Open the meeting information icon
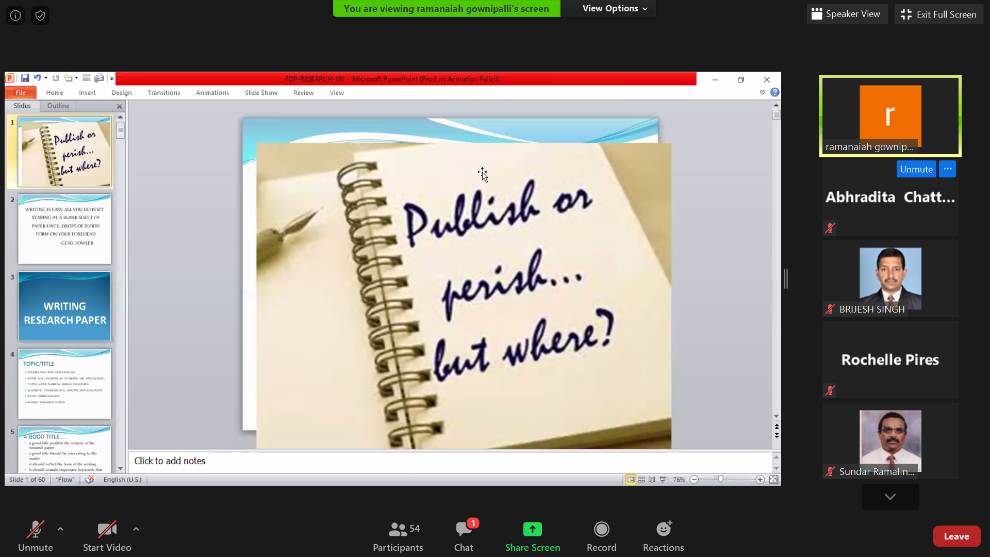The image size is (990, 557). click(x=15, y=15)
